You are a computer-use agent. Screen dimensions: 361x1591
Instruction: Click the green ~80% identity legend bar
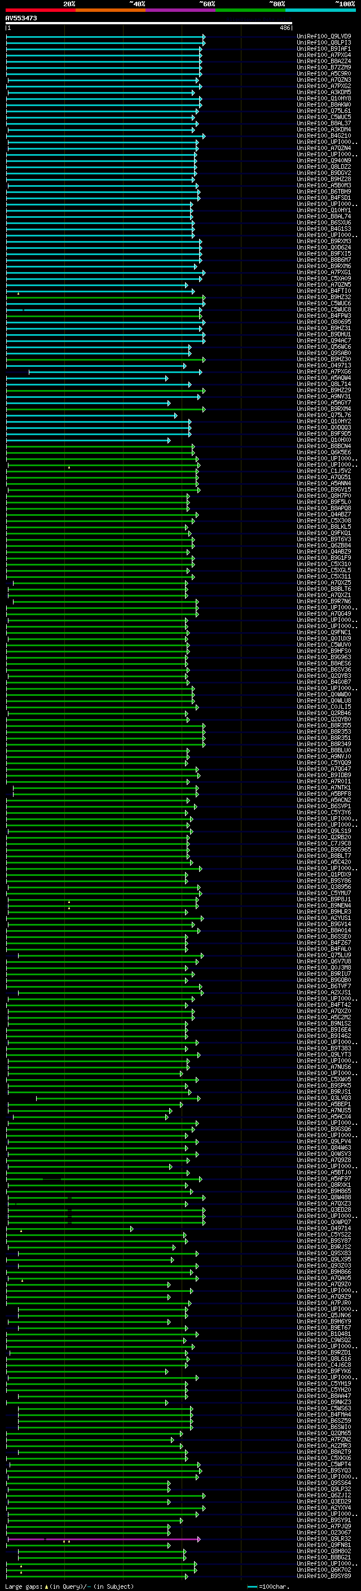coord(250,10)
